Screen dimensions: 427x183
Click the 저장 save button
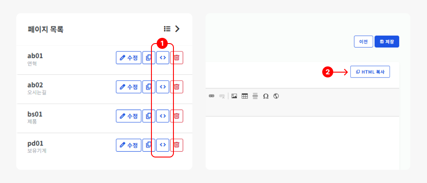pos(387,42)
